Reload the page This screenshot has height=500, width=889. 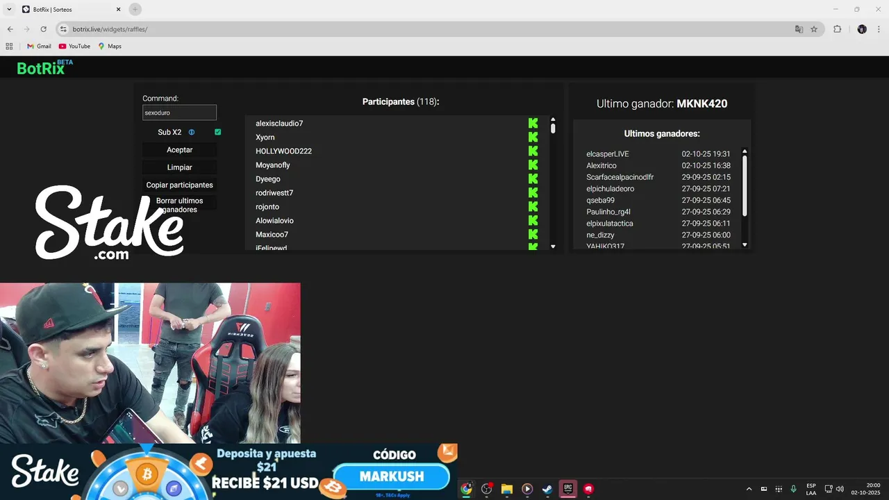tap(43, 29)
